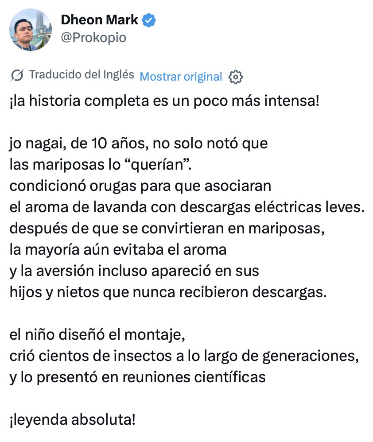The height and width of the screenshot is (442, 373).
Task: Click Mostrar original link
Action: pos(181,77)
